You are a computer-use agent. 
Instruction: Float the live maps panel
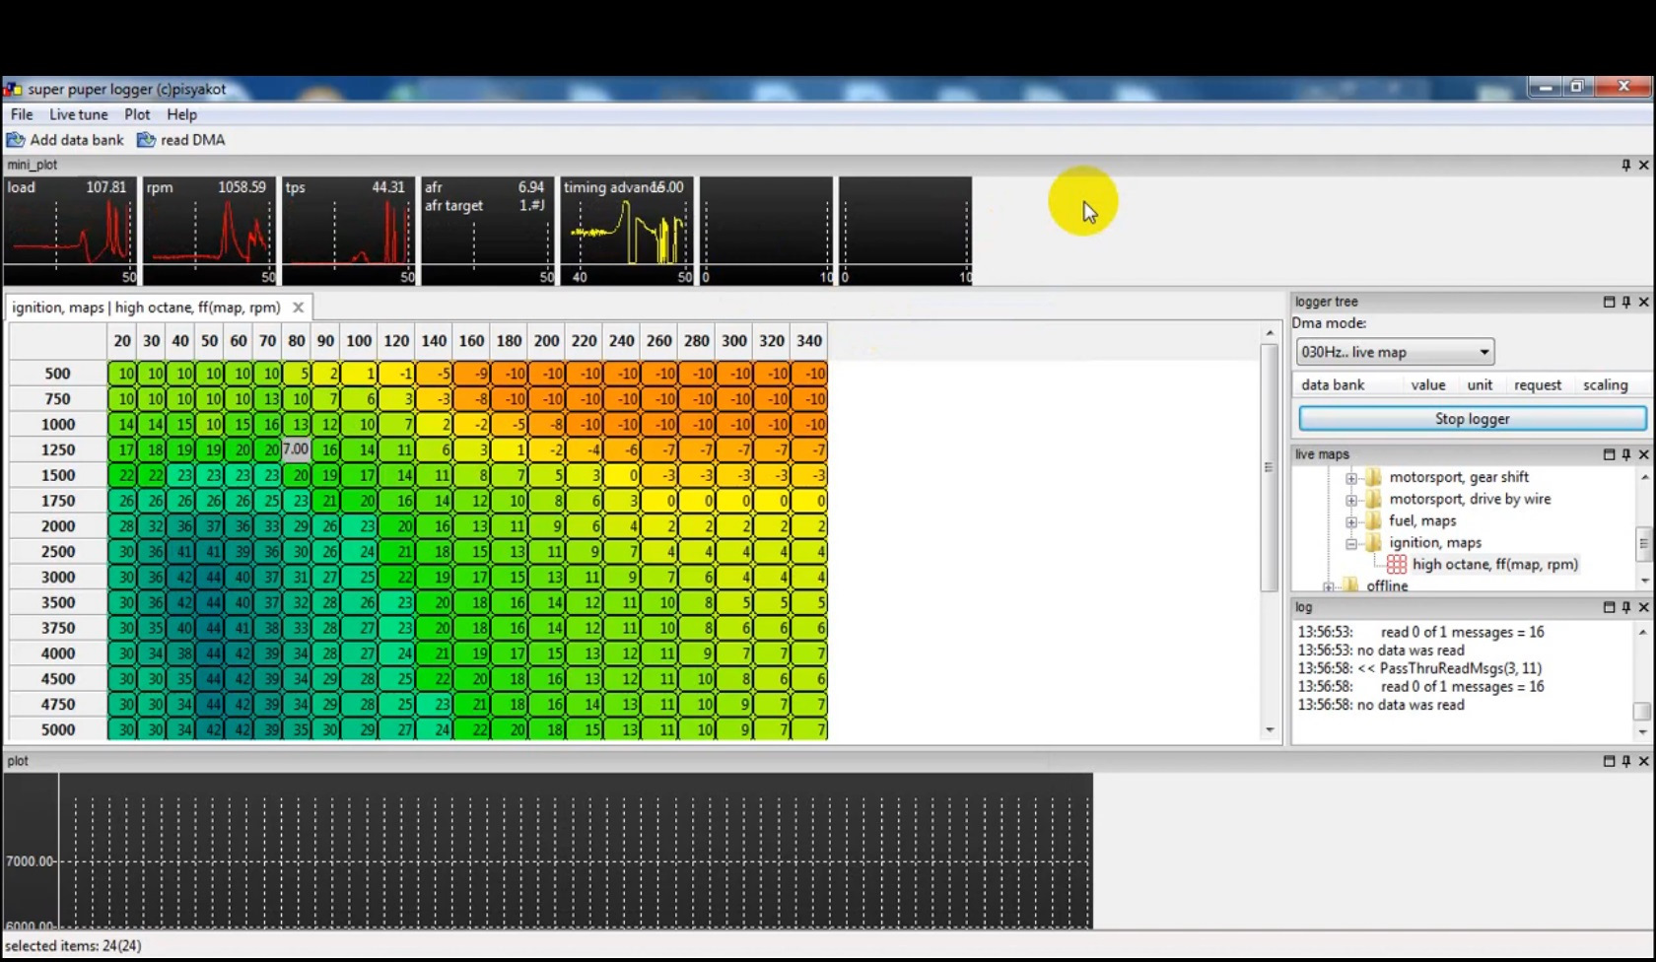pyautogui.click(x=1609, y=454)
